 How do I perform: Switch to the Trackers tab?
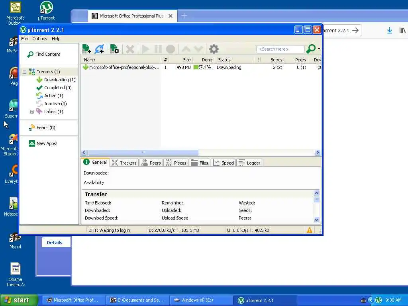pos(124,163)
